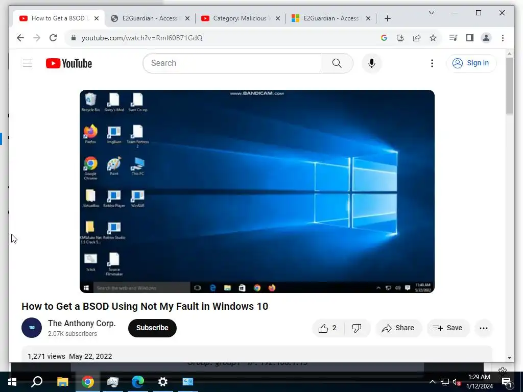Search with your voice microphone
523x392 pixels.
[372, 63]
